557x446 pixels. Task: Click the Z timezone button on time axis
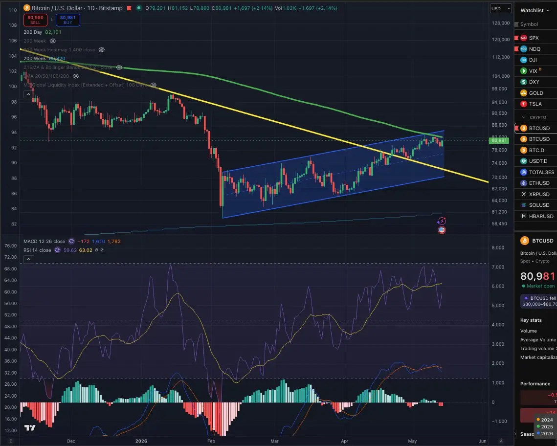(x=11, y=441)
